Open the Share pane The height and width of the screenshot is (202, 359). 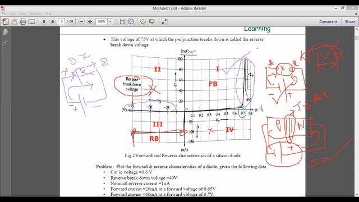(350, 21)
